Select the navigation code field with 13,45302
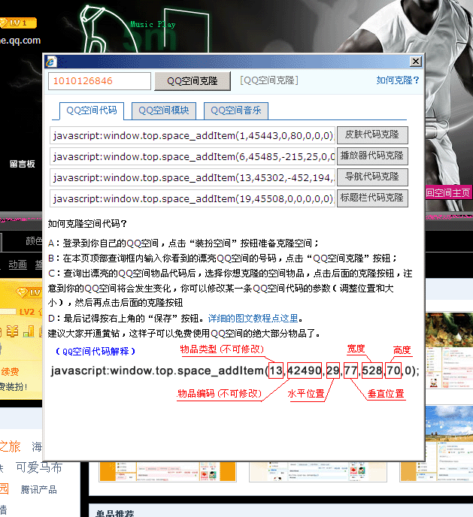473x517 pixels. tap(193, 177)
